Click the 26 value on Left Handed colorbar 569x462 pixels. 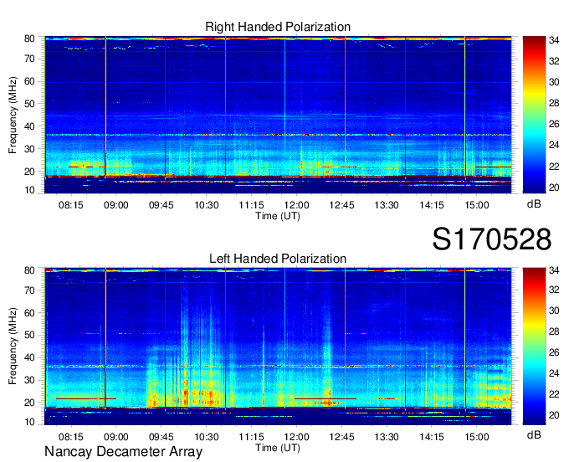pyautogui.click(x=554, y=352)
